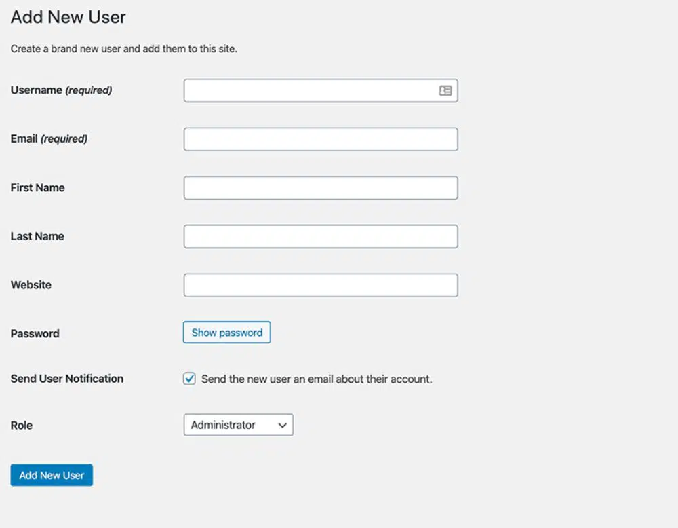Click the 'Role' row label
This screenshot has width=678, height=528.
[22, 426]
